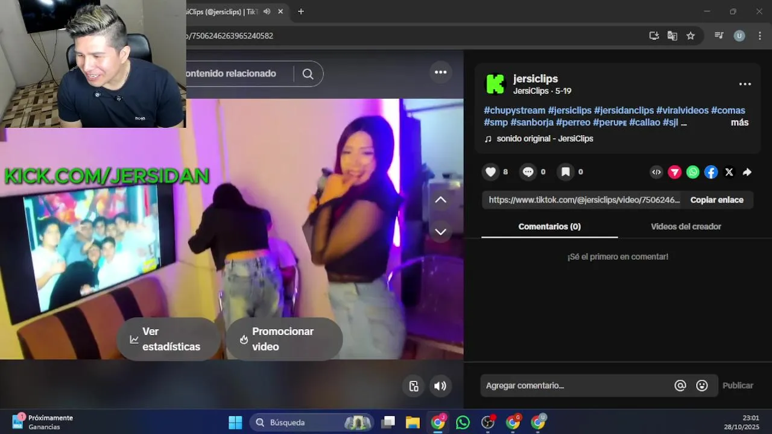The width and height of the screenshot is (772, 434).
Task: Open the jersiclips username link
Action: (x=536, y=79)
